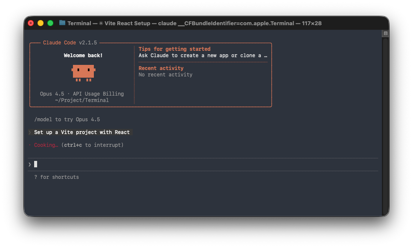Click the '~/Project/Terminal' working directory path

(82, 100)
